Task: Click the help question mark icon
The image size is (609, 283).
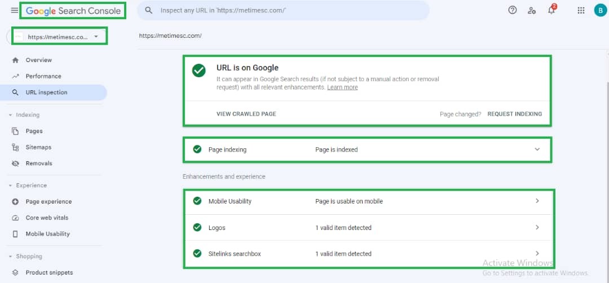Action: click(x=512, y=10)
